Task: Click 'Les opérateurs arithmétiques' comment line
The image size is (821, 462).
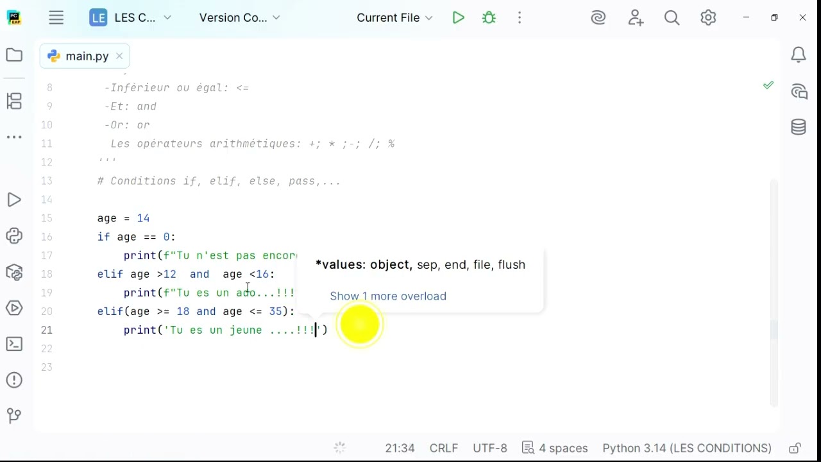Action: 253,144
